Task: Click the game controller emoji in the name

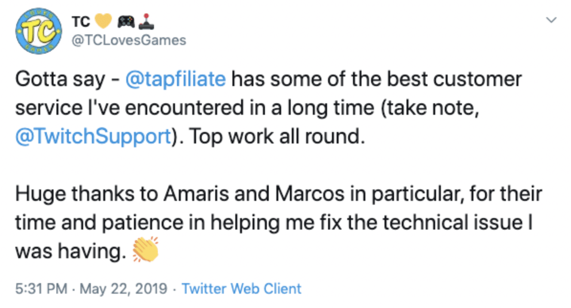Action: (127, 21)
